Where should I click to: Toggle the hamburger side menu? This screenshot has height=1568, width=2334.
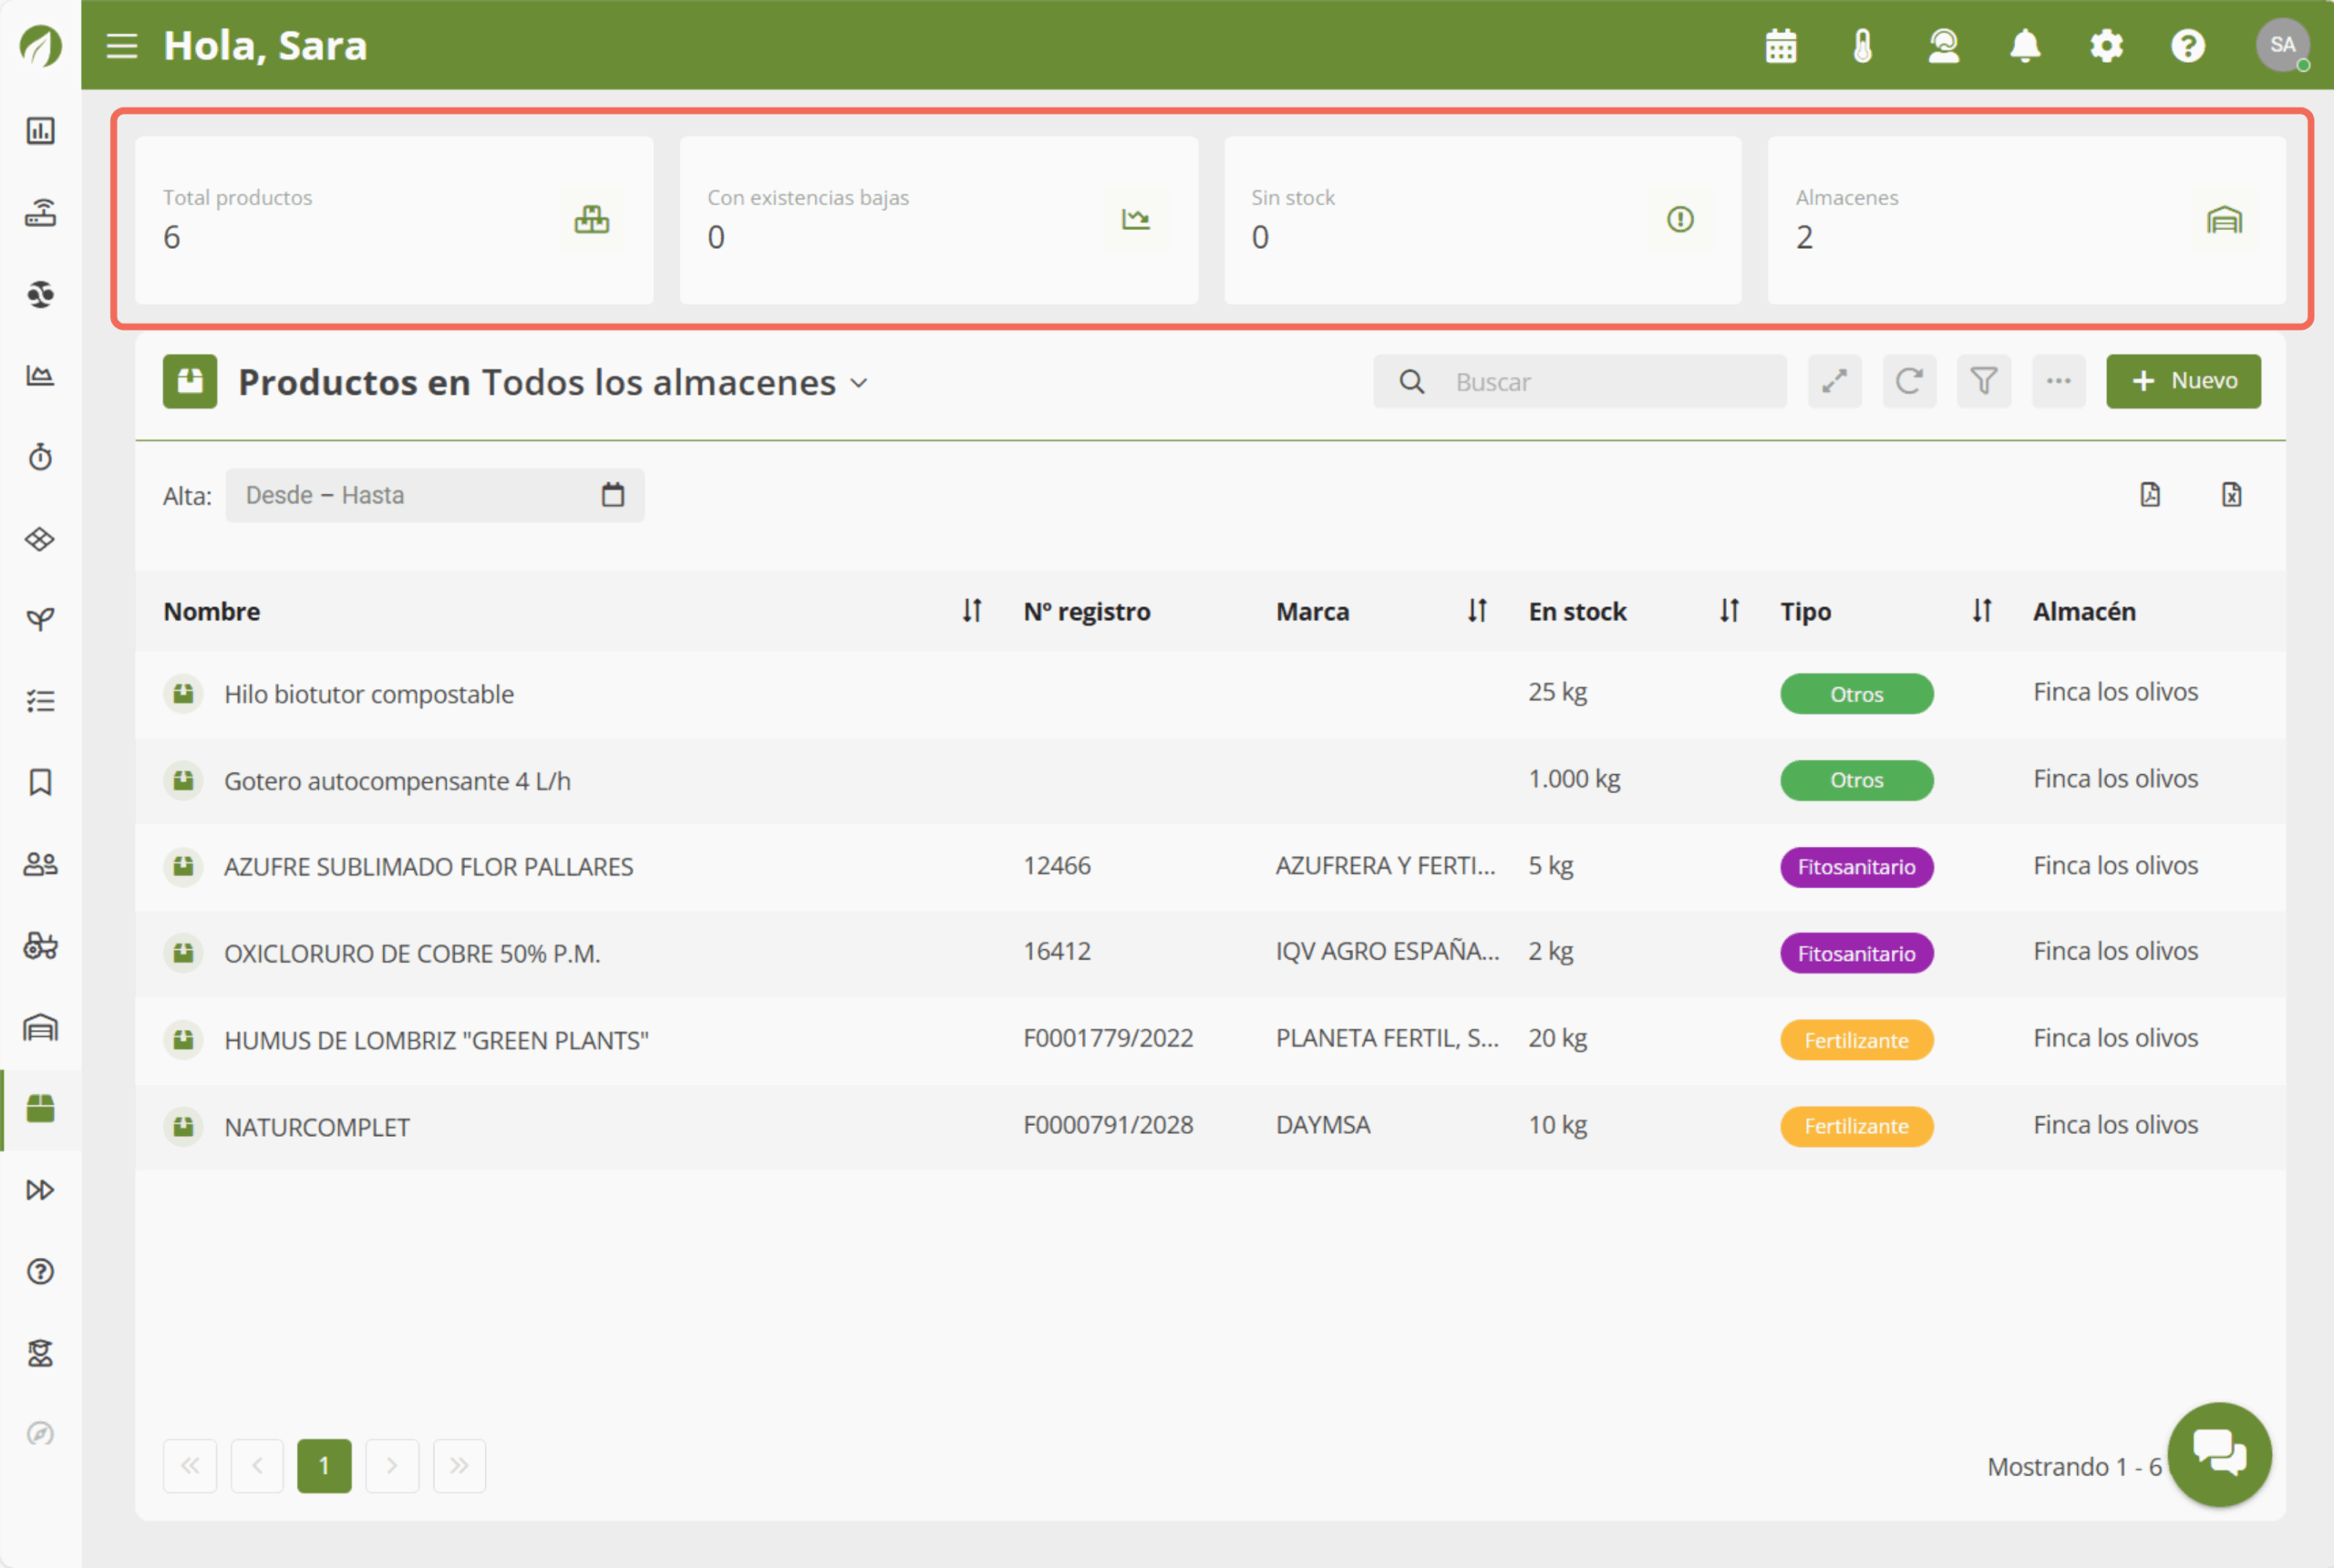[x=122, y=46]
